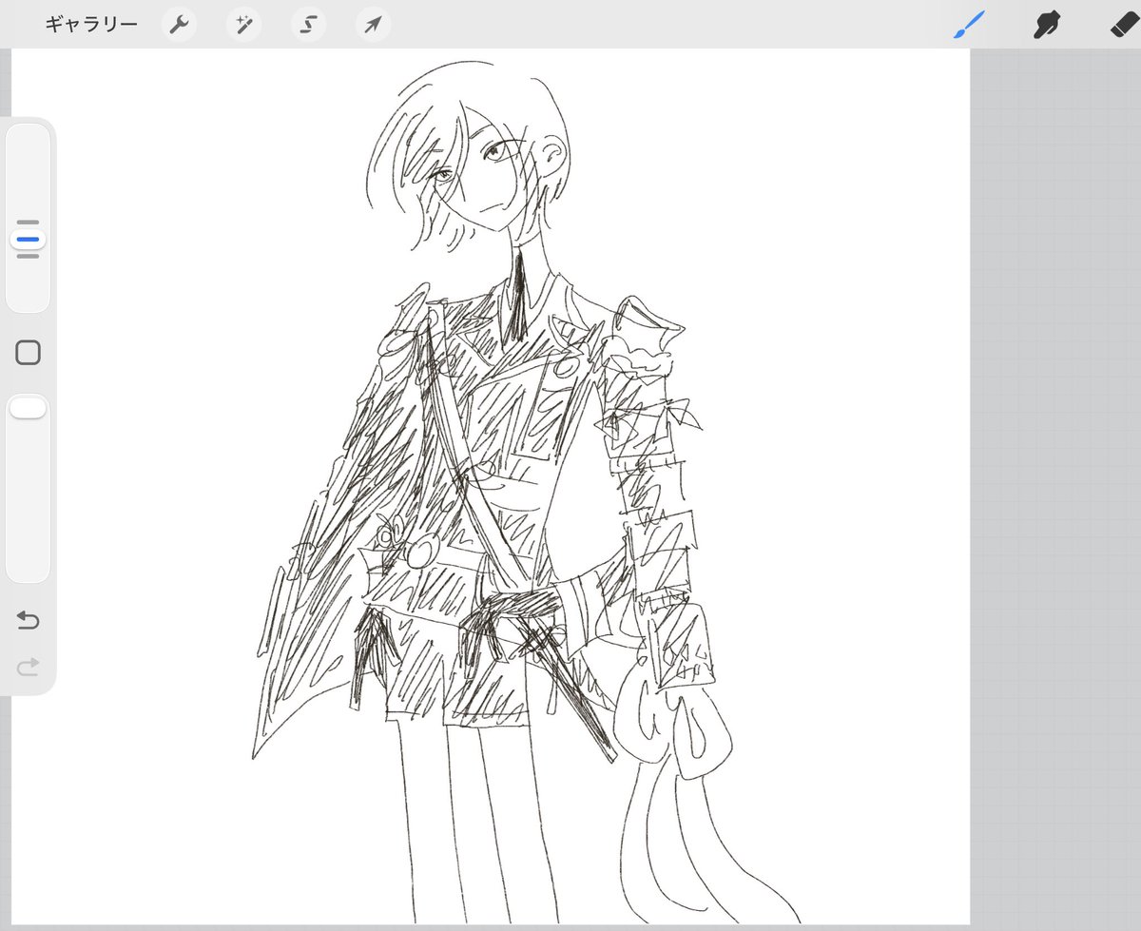Image resolution: width=1141 pixels, height=931 pixels.
Task: Select the Eraser tool
Action: pos(1124,24)
